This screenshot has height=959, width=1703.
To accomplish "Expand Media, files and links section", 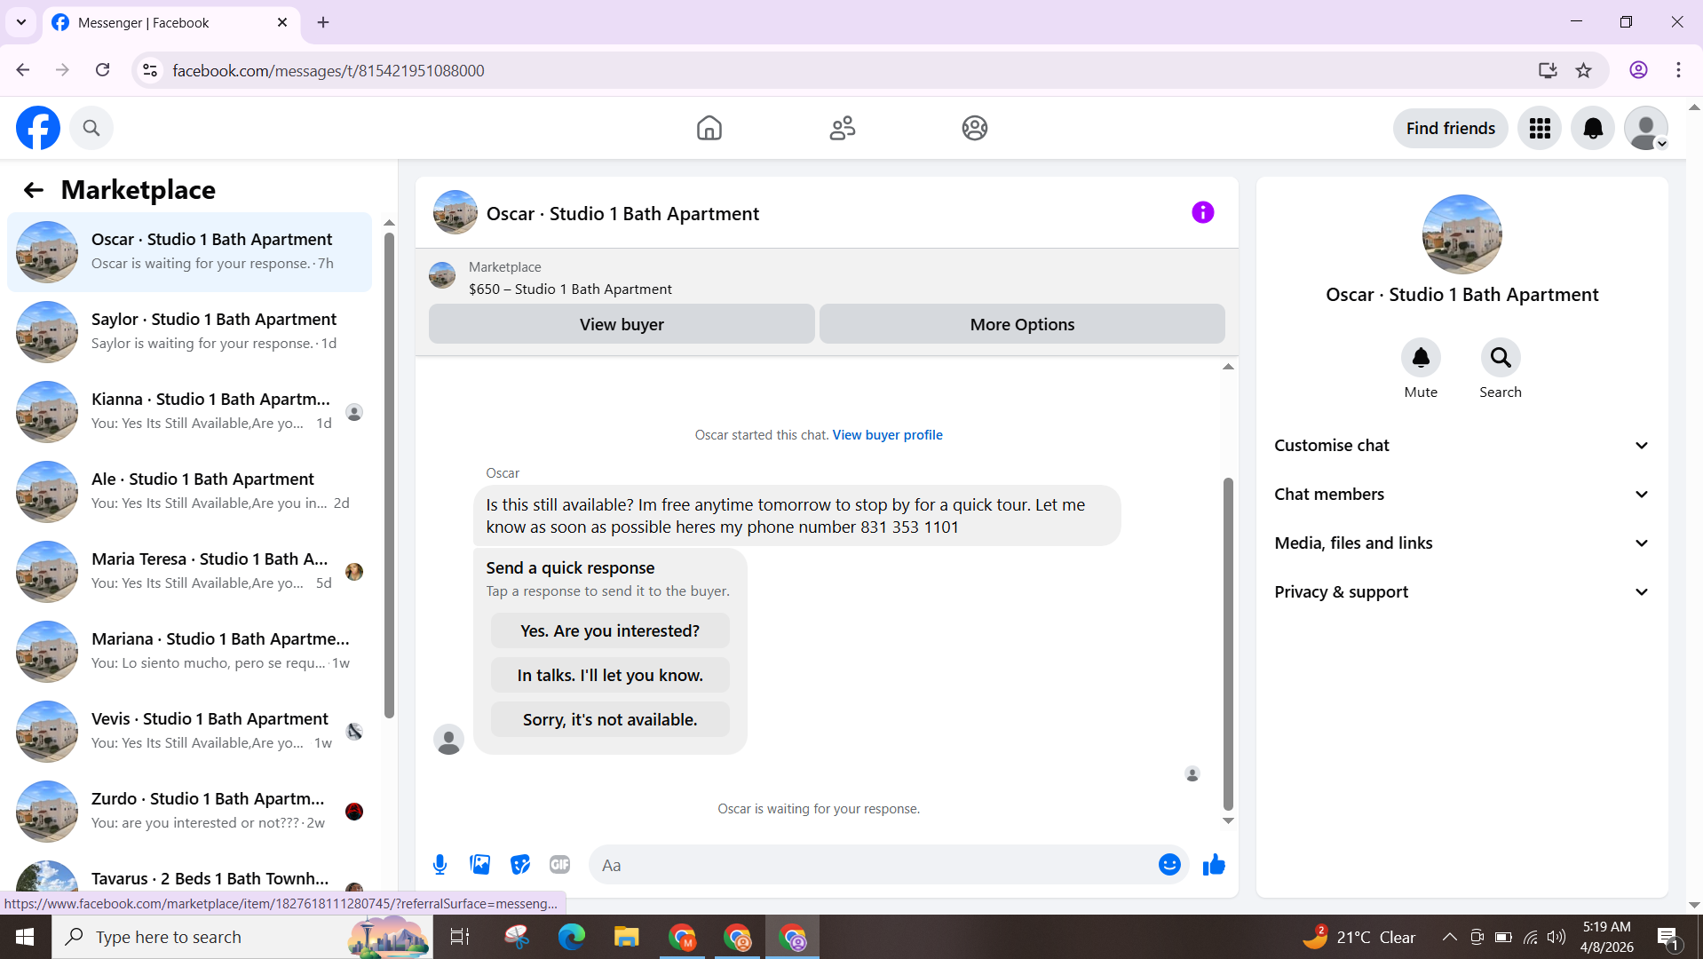I will click(x=1461, y=543).
